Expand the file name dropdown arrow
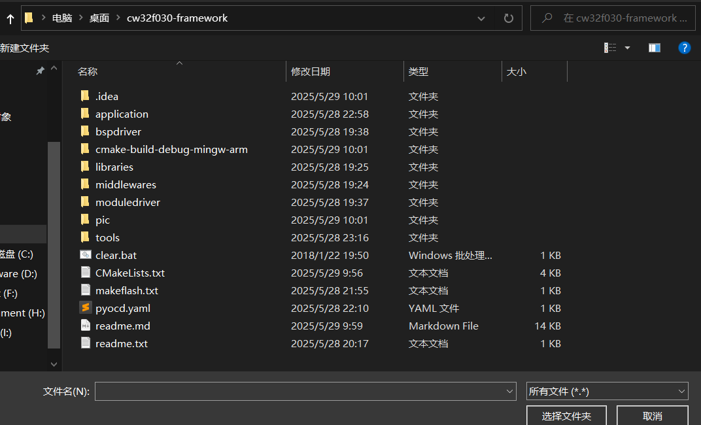The width and height of the screenshot is (701, 425). (x=510, y=391)
